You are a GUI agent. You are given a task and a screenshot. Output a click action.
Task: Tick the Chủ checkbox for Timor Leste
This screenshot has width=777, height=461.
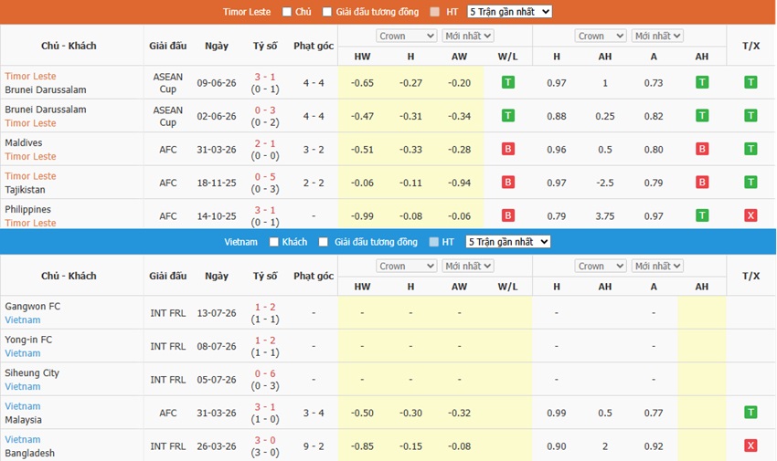coord(287,12)
